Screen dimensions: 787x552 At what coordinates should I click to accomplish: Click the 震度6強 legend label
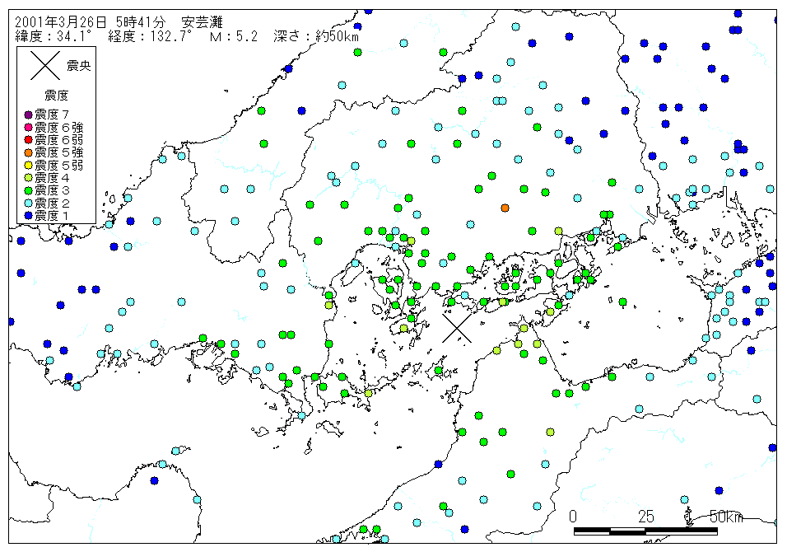click(58, 128)
